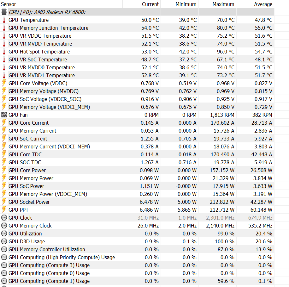Click the 59.6 % Compute 1 maximum value
The width and height of the screenshot is (289, 287).
pos(226,281)
